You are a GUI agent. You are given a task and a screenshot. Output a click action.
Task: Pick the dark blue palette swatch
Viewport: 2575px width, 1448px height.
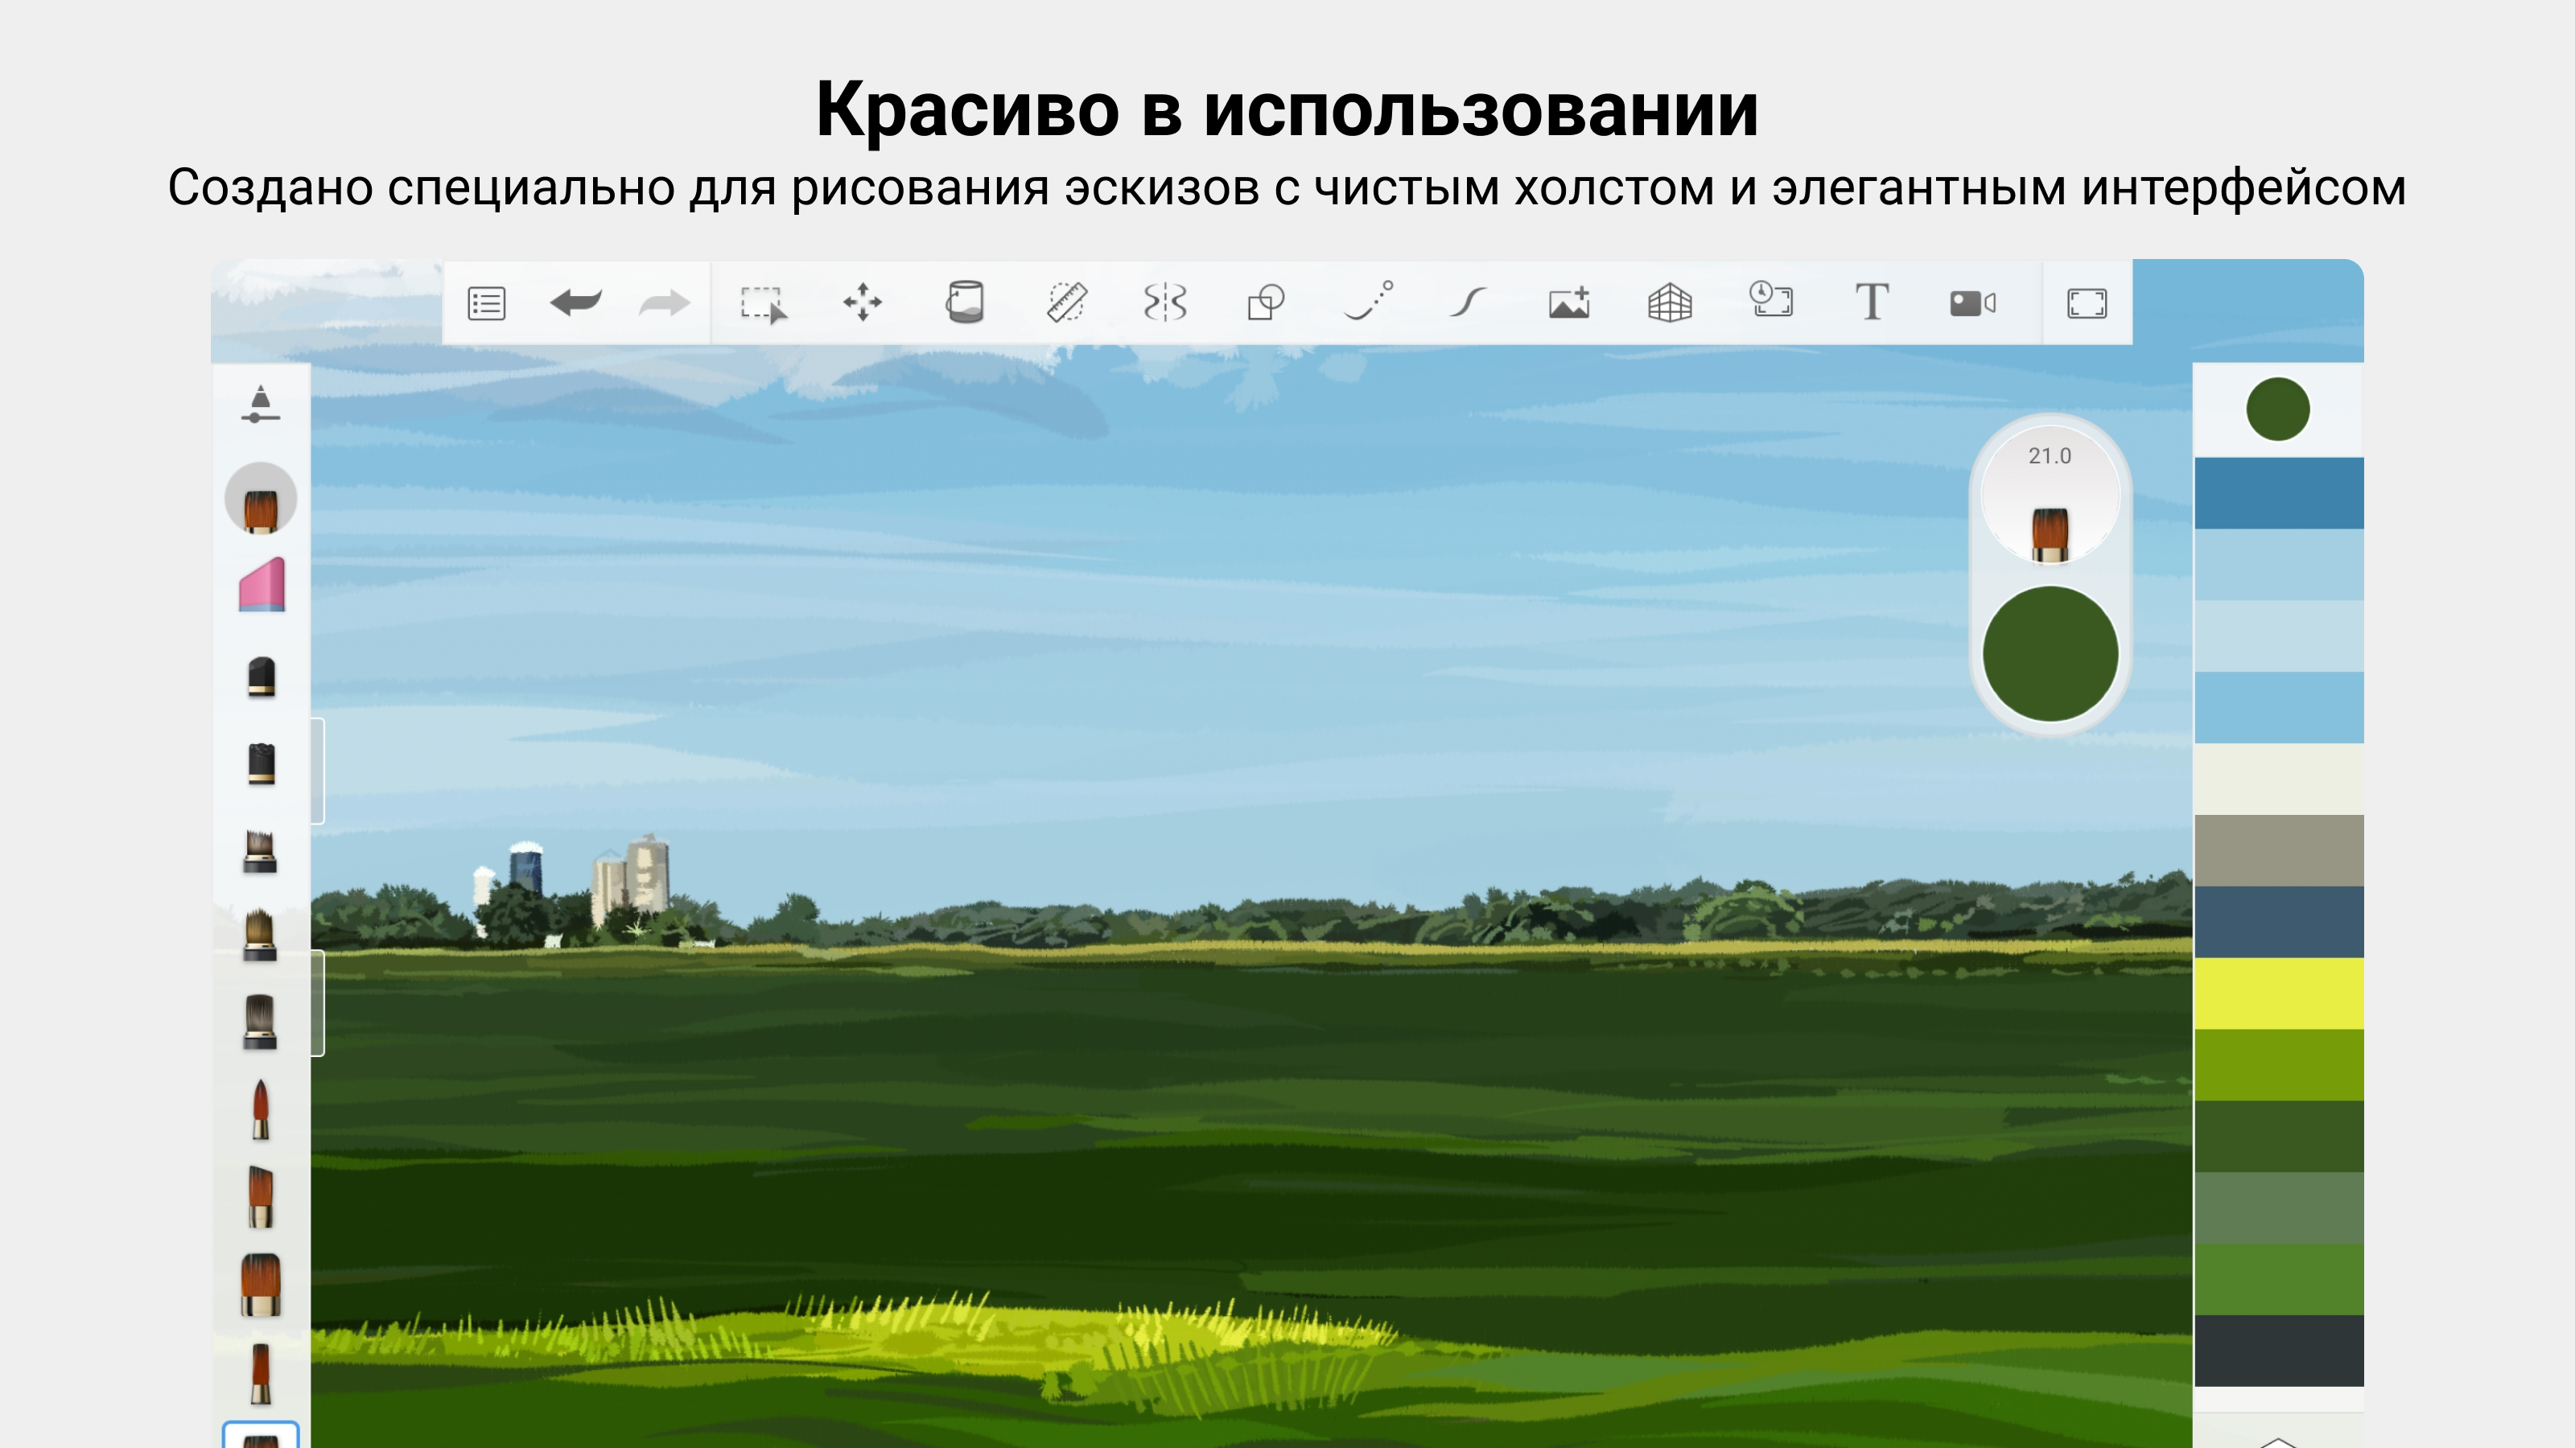click(2278, 492)
